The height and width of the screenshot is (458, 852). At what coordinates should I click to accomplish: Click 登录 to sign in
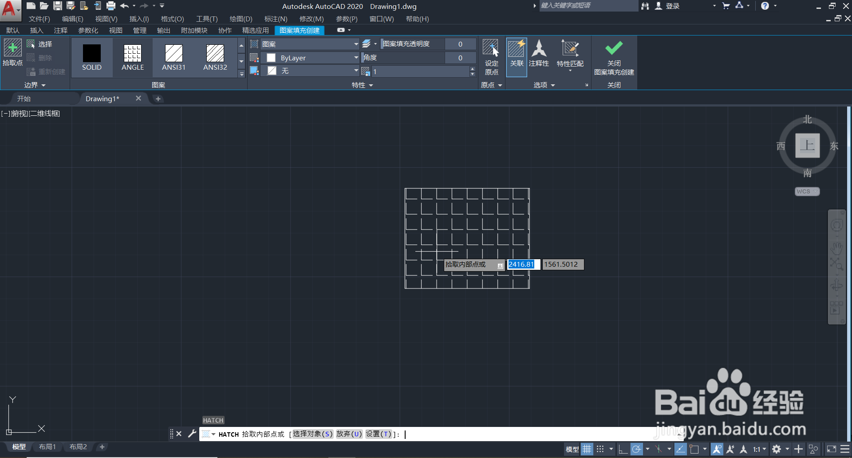pyautogui.click(x=673, y=6)
